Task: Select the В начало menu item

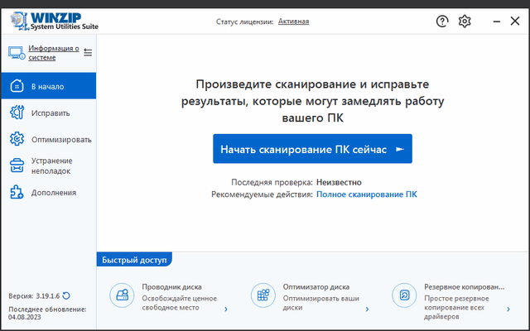Action: [47, 86]
